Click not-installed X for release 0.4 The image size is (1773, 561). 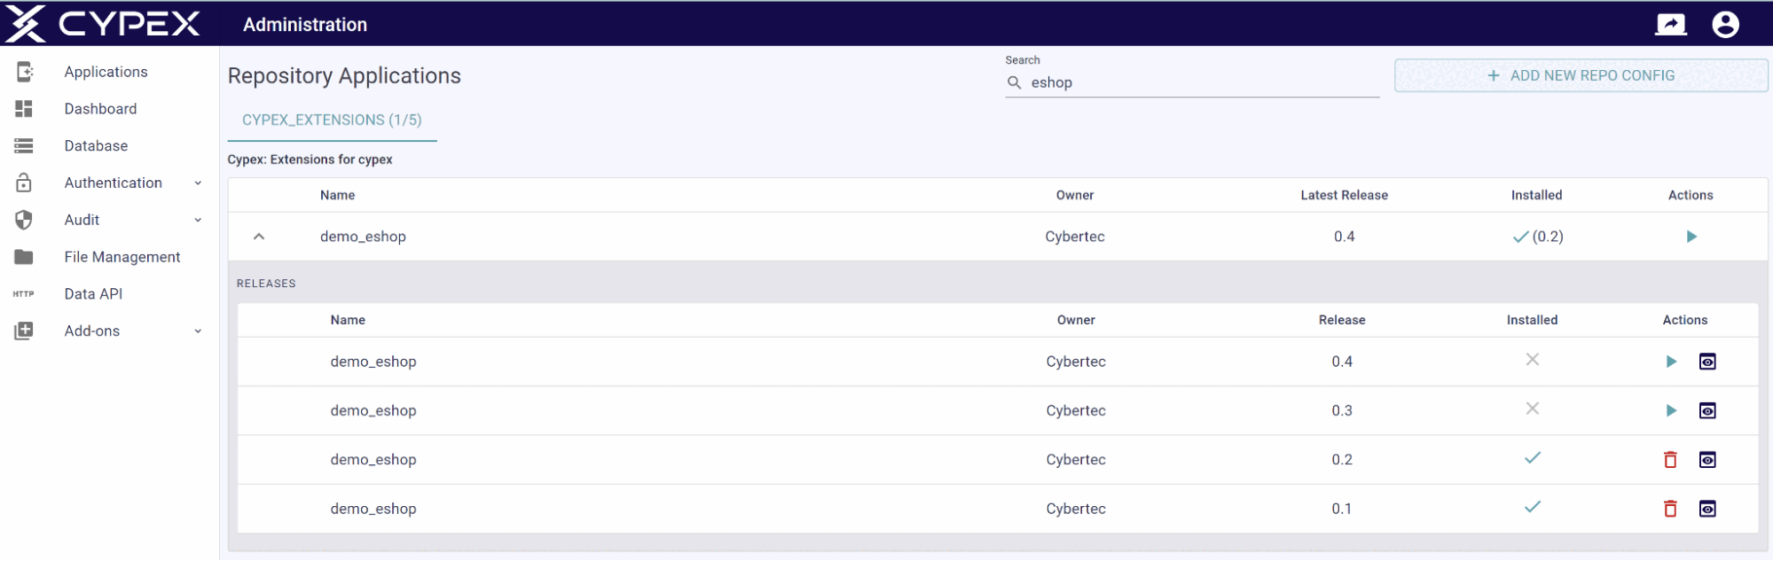point(1532,360)
